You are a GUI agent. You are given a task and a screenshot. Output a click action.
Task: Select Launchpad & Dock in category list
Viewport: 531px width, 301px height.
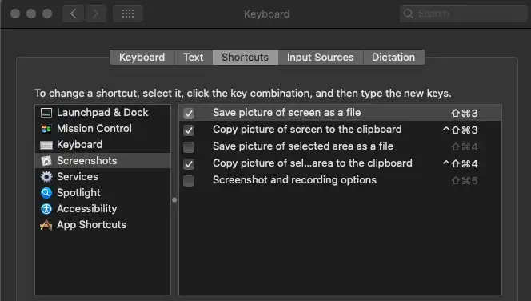[102, 113]
